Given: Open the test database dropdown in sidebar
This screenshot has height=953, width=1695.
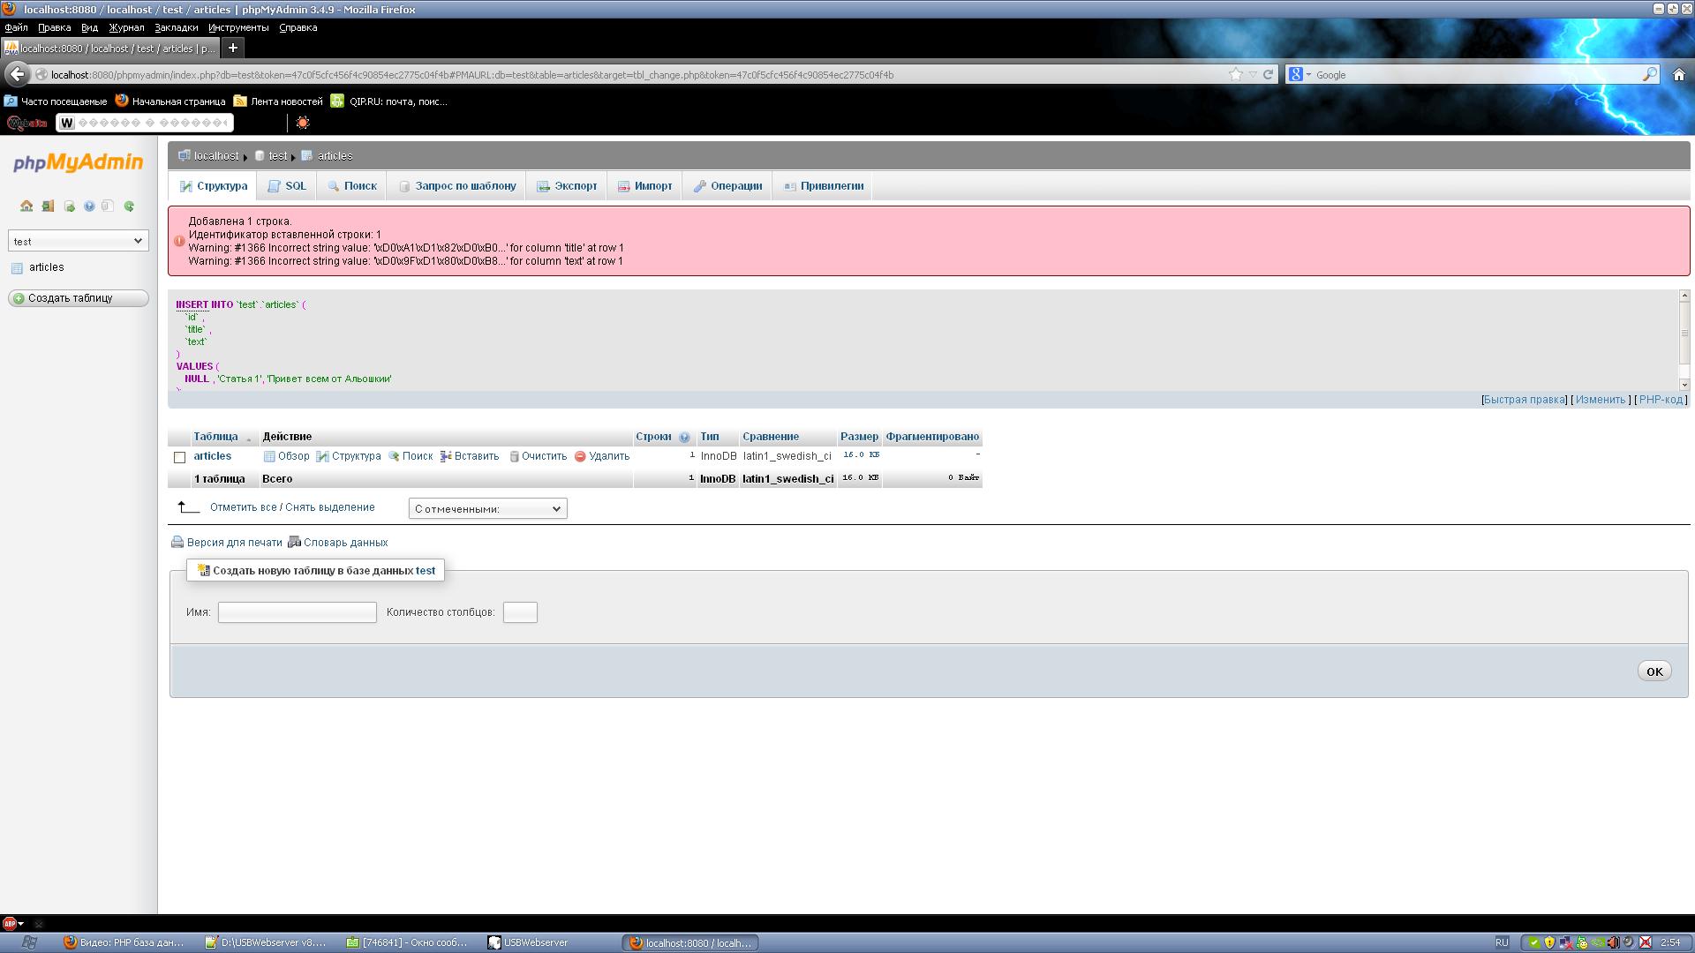Looking at the screenshot, I should click(78, 241).
